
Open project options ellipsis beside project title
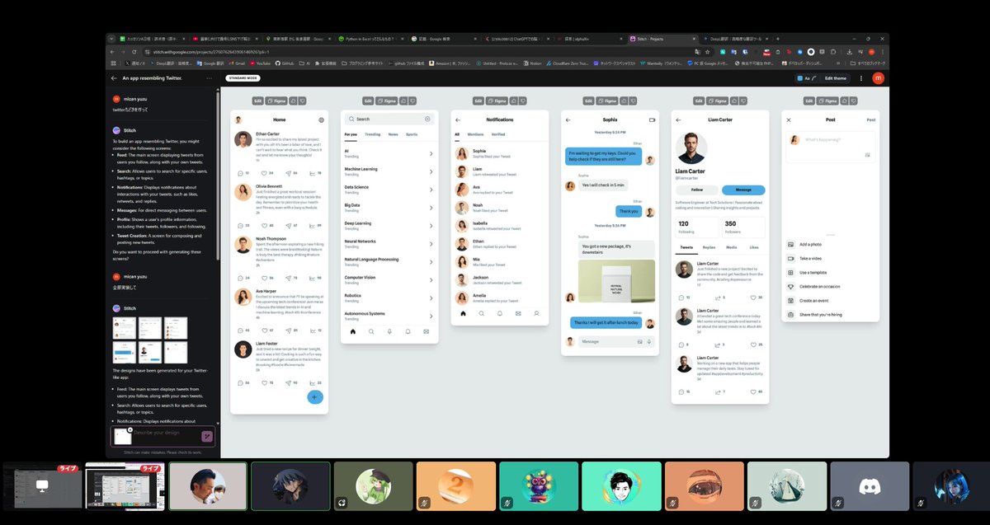pos(210,78)
